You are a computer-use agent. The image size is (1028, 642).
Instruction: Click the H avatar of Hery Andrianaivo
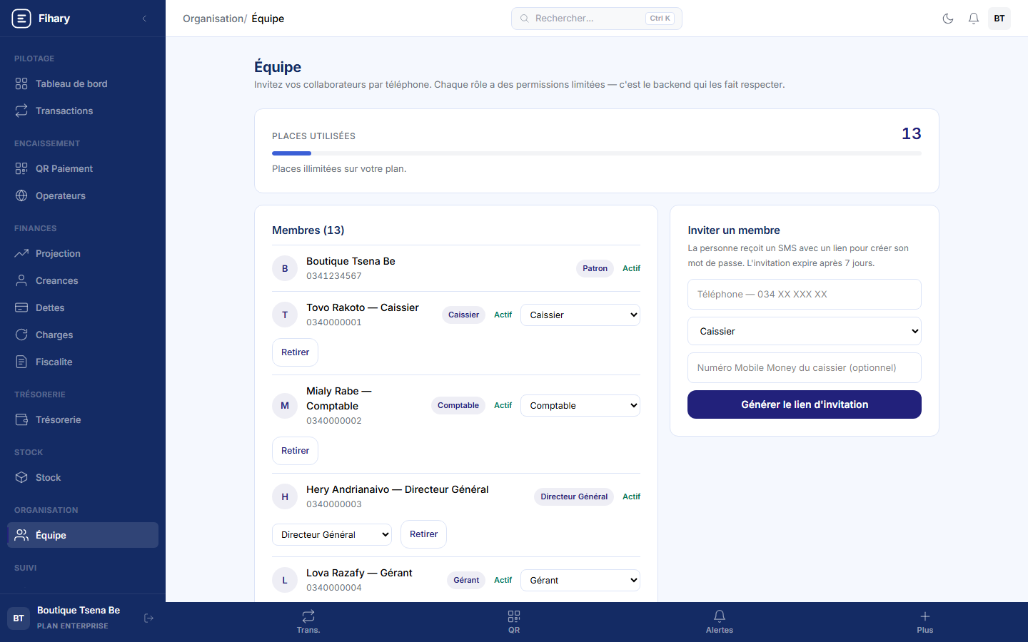pyautogui.click(x=285, y=496)
